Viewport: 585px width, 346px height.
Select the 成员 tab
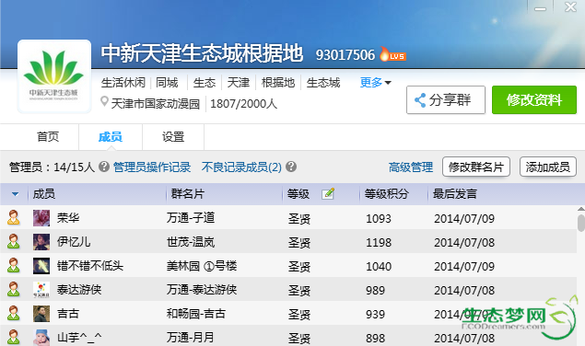(x=111, y=136)
